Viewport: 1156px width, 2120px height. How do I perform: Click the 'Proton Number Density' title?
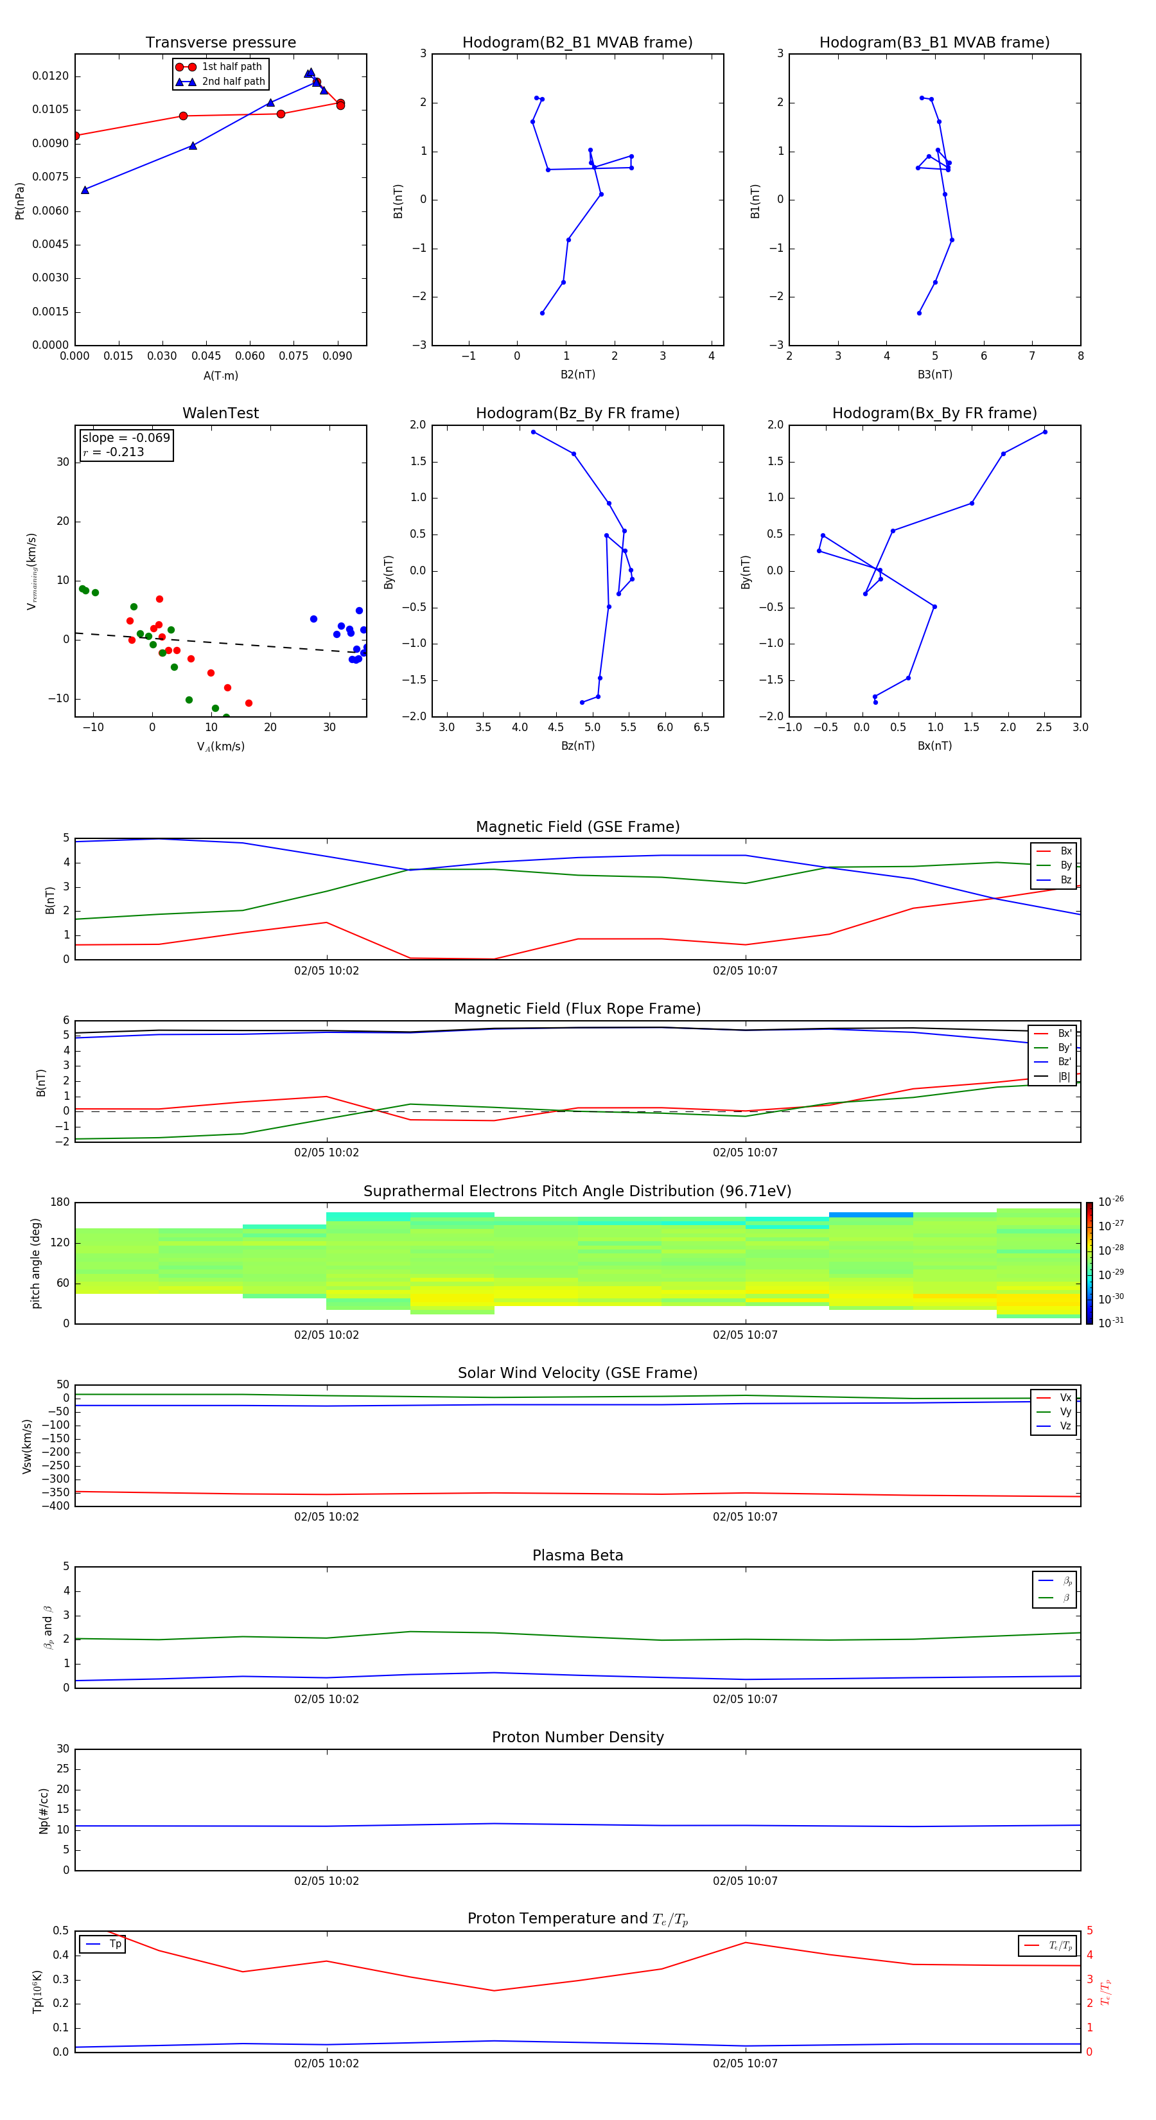577,1737
